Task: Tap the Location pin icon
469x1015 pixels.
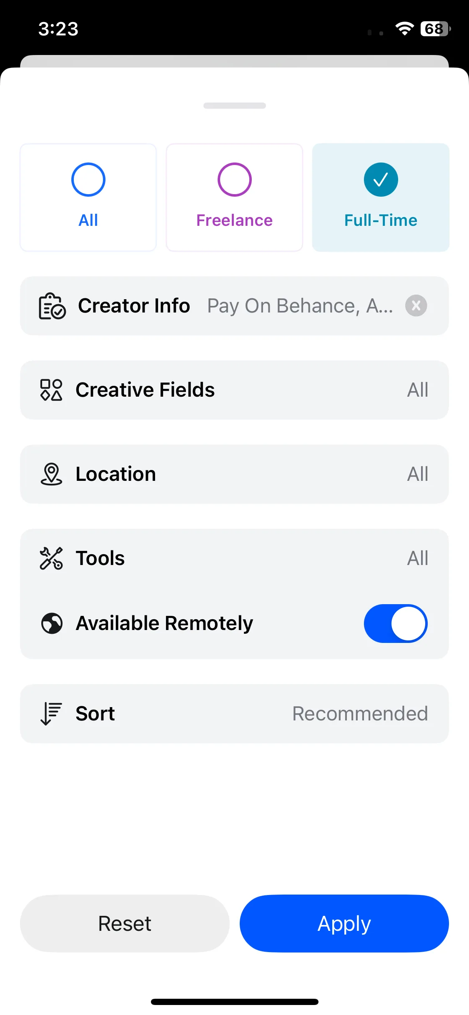Action: 51,474
